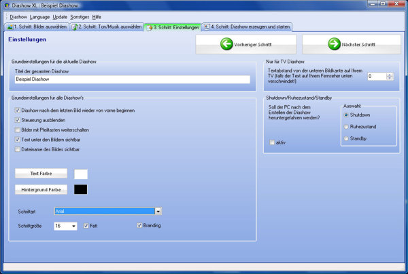Viewport: 408px width, 274px height.
Task: Open the Sonstiges menu
Action: [x=80, y=17]
